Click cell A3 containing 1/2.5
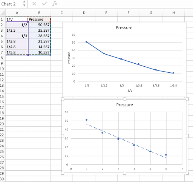Image resolution: width=193 pixels, height=182 pixels. tap(17, 31)
